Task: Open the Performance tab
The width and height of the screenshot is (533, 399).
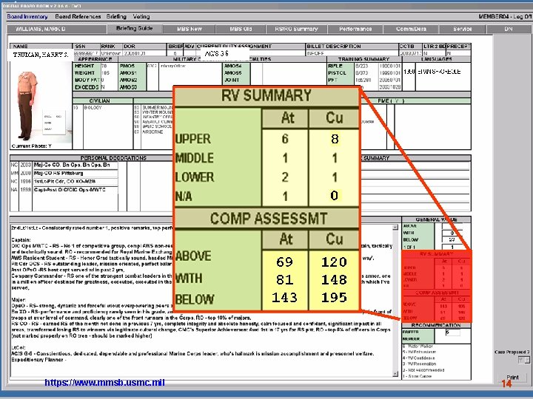Action: click(x=355, y=29)
